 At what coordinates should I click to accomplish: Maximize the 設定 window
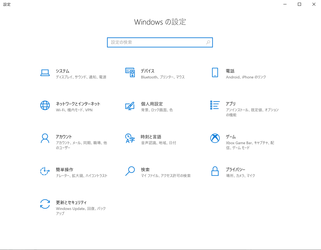(299, 4)
